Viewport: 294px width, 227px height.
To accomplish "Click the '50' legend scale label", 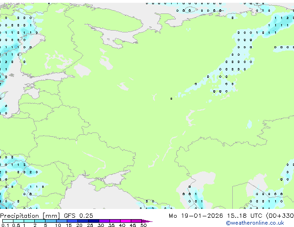I will (143, 225).
